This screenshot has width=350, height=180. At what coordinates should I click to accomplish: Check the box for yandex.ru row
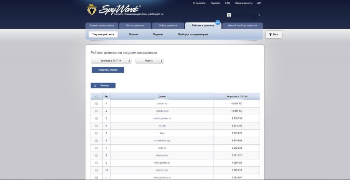(x=96, y=103)
